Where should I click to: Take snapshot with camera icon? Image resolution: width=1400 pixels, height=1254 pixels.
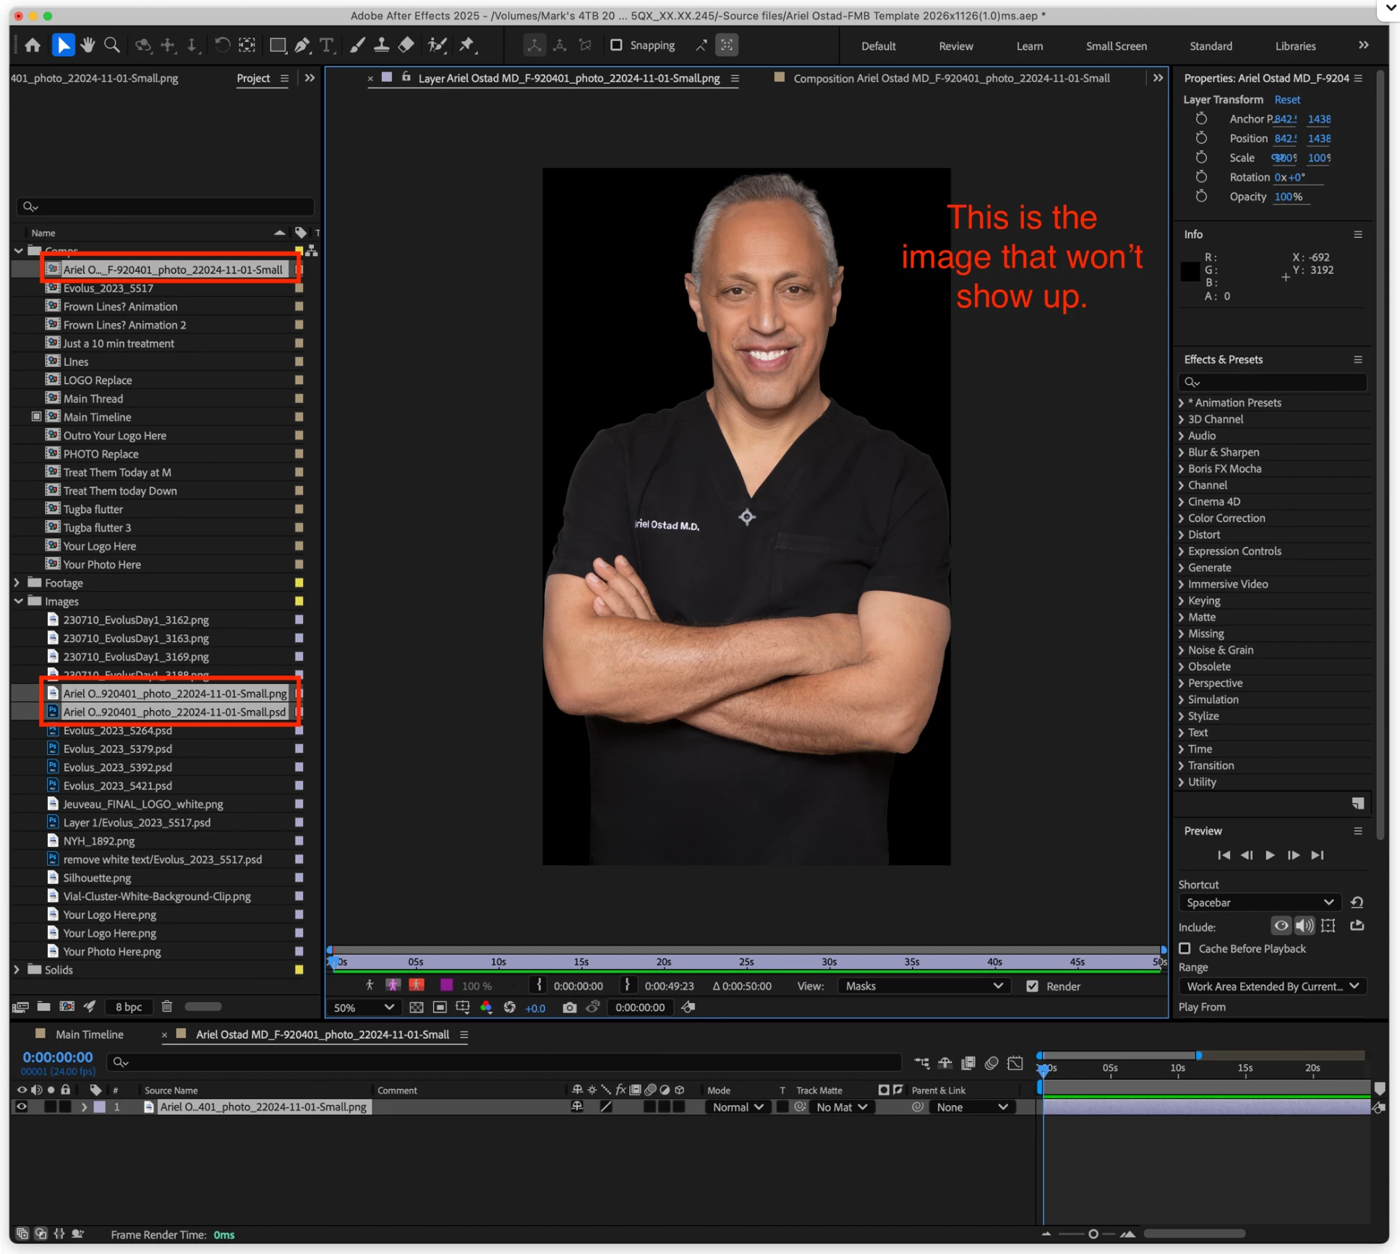[x=569, y=1007]
